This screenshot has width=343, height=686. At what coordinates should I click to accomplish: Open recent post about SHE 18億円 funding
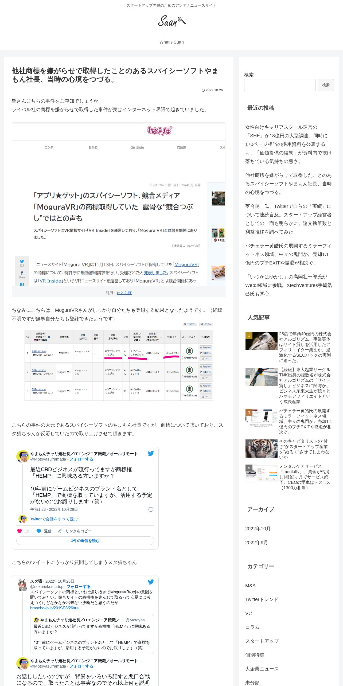[289, 144]
